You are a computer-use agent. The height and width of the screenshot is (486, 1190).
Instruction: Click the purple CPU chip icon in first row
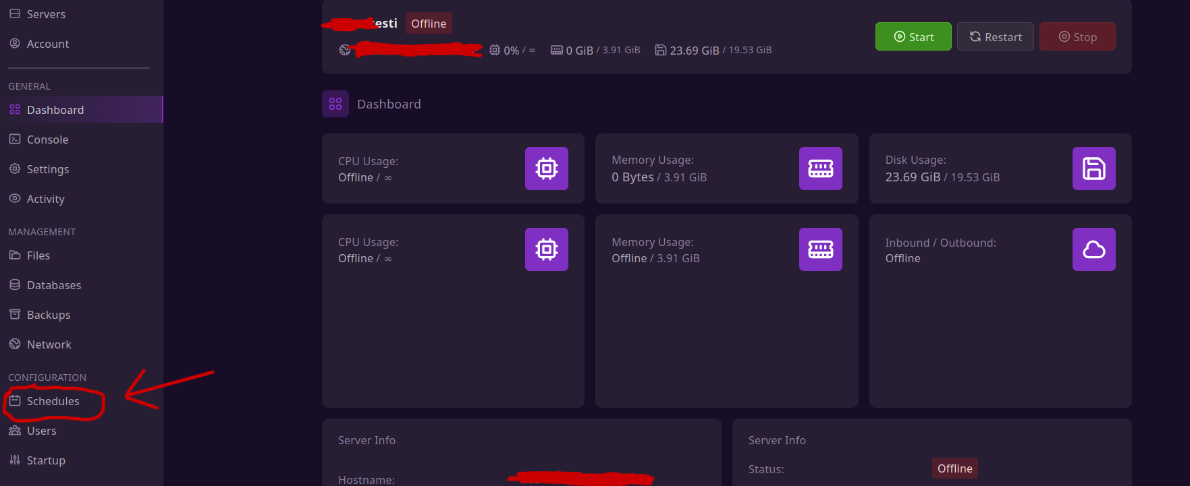pyautogui.click(x=546, y=169)
